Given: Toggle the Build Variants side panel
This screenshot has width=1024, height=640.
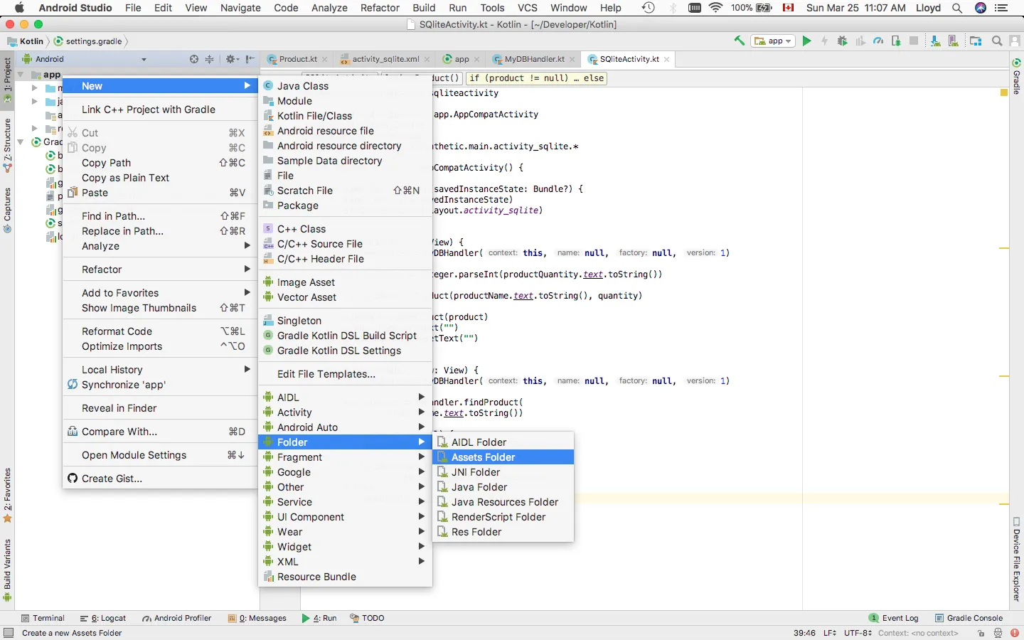Looking at the screenshot, I should point(8,569).
